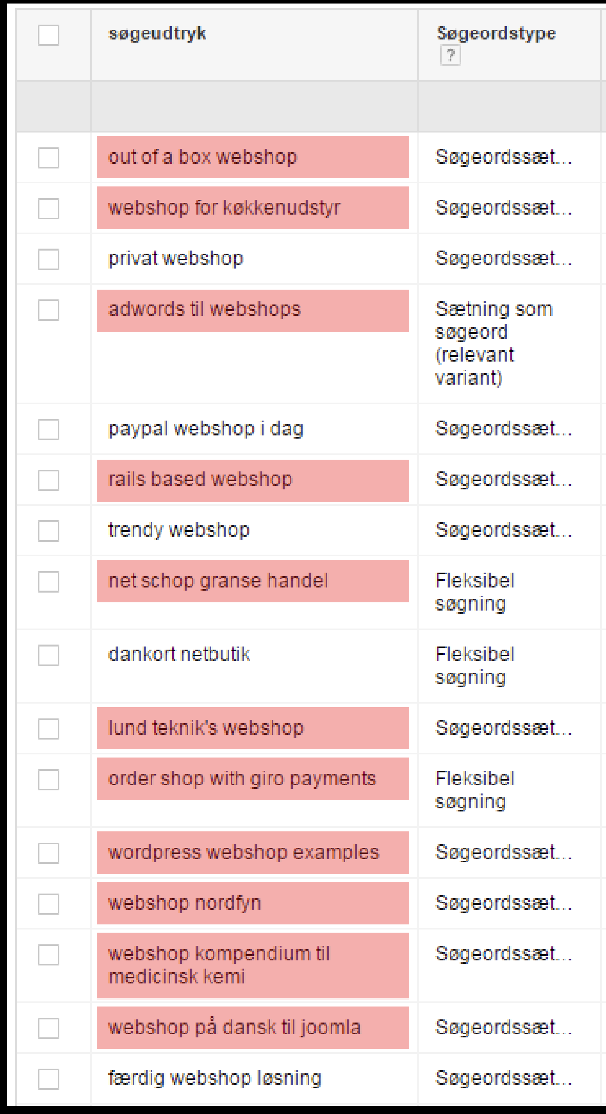Click webshop kompendium til medicinsk kemi term
The width and height of the screenshot is (606, 1114).
pyautogui.click(x=219, y=965)
